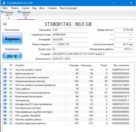Click status icon for CRC-ошибки UltraDMA
The height and width of the screenshot is (132, 136).
[5, 116]
